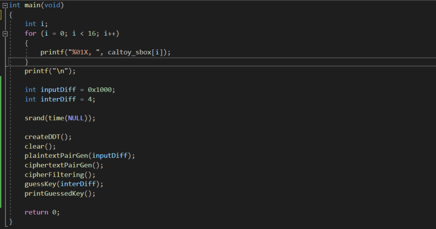Click the ciphertextPairGen function call
This screenshot has height=229, width=436.
tap(64, 165)
